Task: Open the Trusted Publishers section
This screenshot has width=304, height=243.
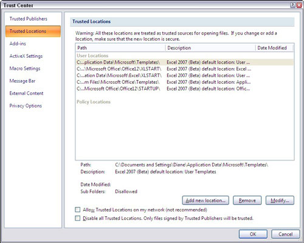Action: click(x=29, y=19)
